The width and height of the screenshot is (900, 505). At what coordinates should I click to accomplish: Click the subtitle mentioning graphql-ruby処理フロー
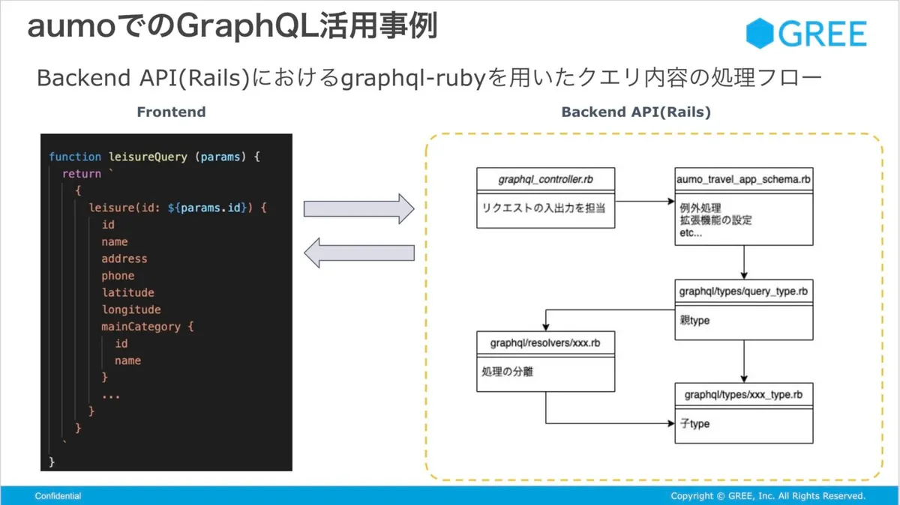point(428,78)
